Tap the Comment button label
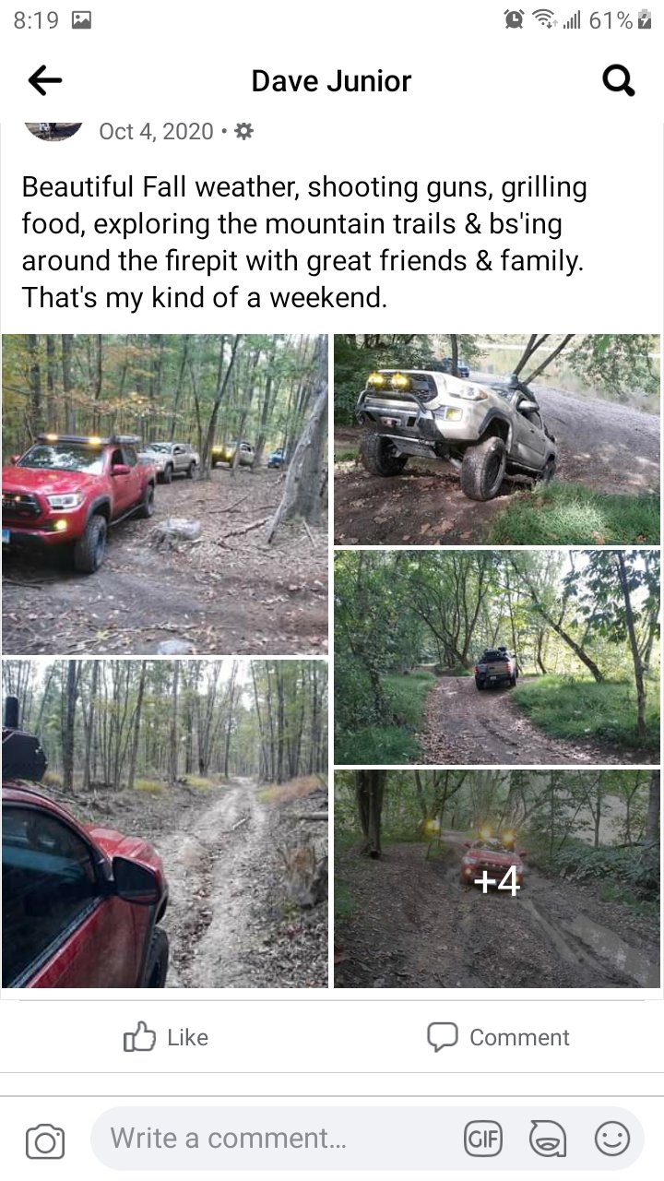 (519, 1037)
